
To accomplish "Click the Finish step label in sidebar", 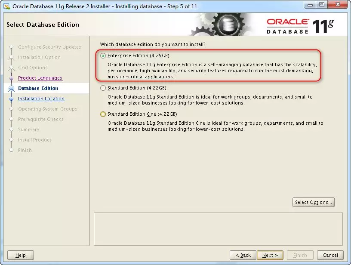I will [x=25, y=150].
